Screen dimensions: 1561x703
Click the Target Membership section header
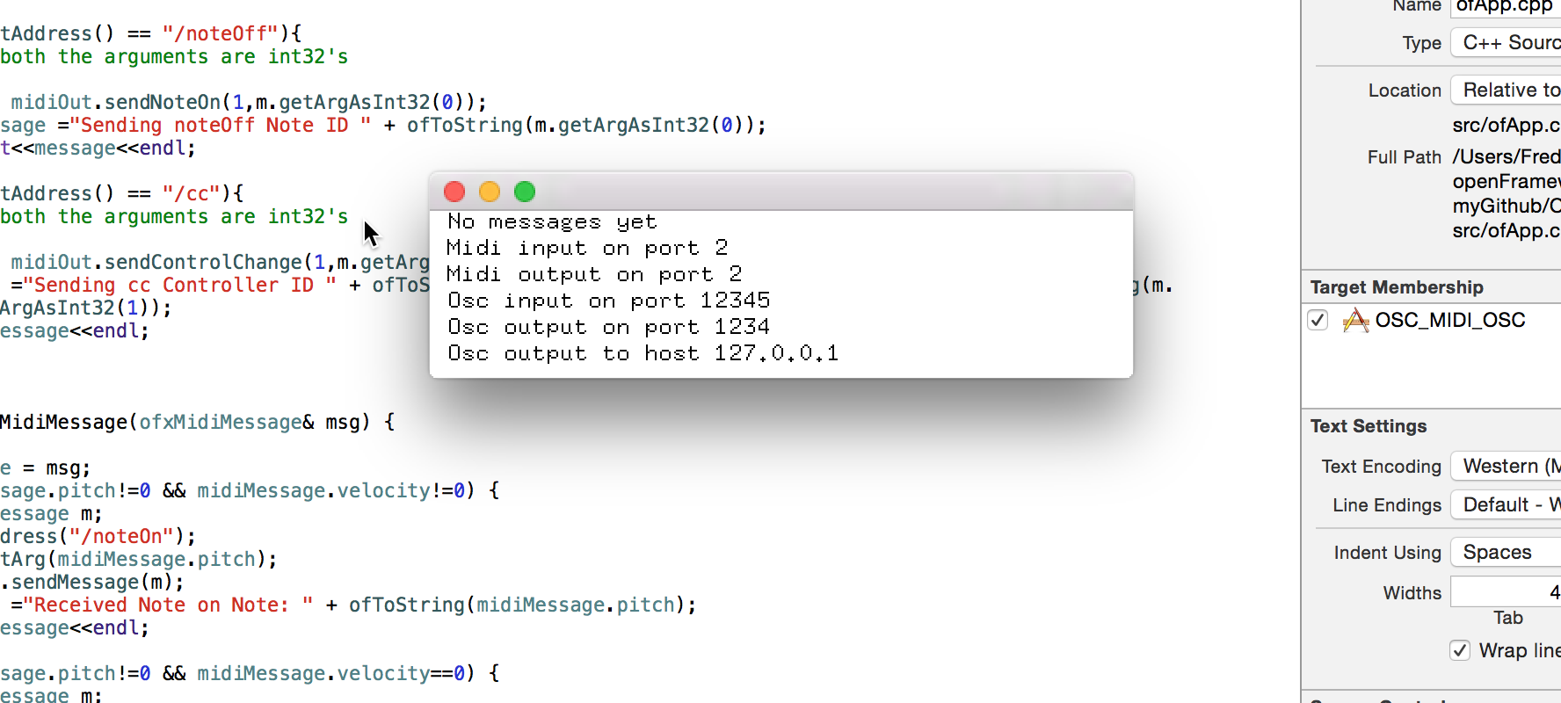point(1397,287)
